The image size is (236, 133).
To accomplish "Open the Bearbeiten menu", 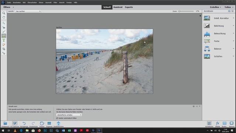I will [17, 3].
